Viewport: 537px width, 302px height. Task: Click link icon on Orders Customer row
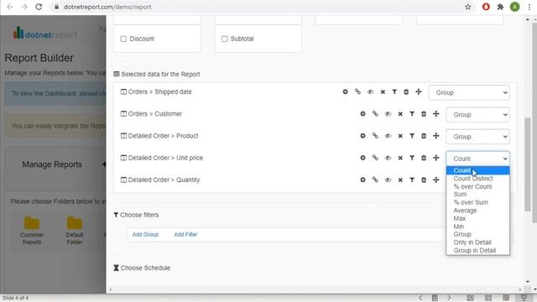point(375,114)
